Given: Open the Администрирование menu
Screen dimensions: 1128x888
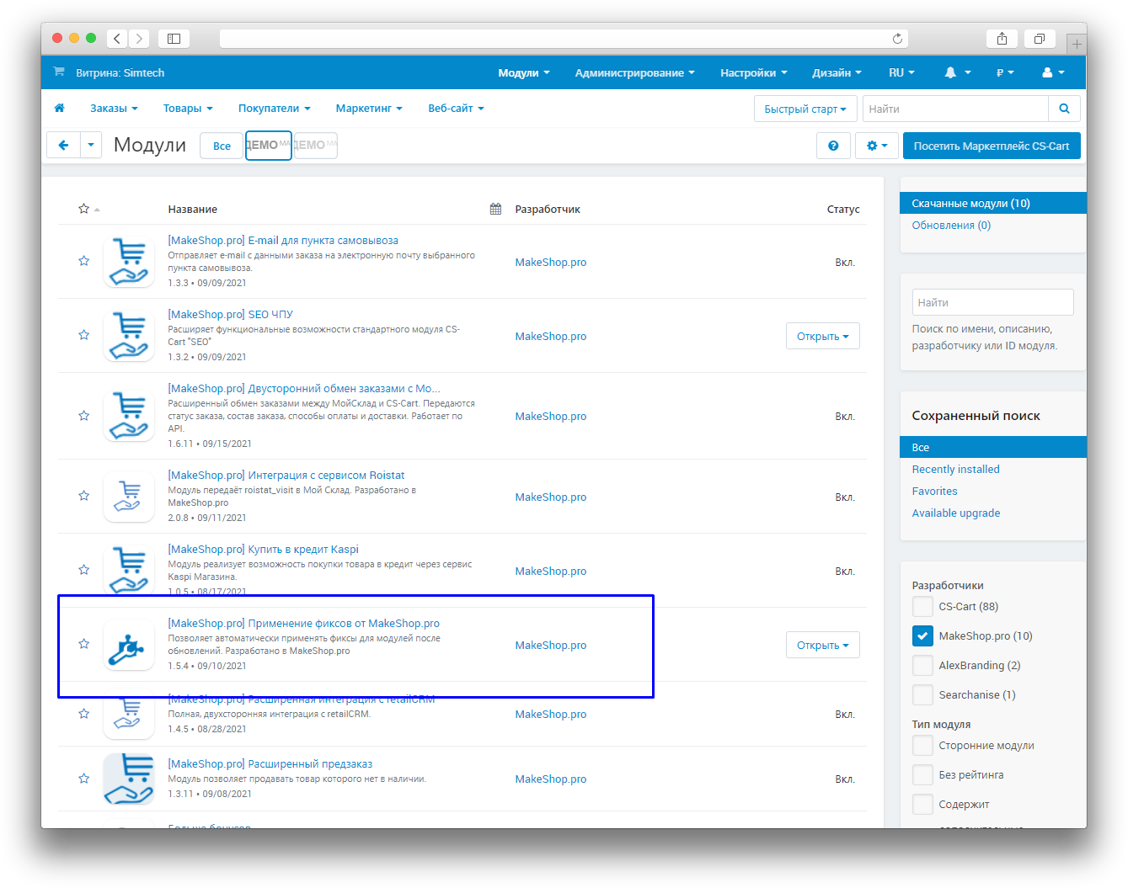Looking at the screenshot, I should (634, 73).
